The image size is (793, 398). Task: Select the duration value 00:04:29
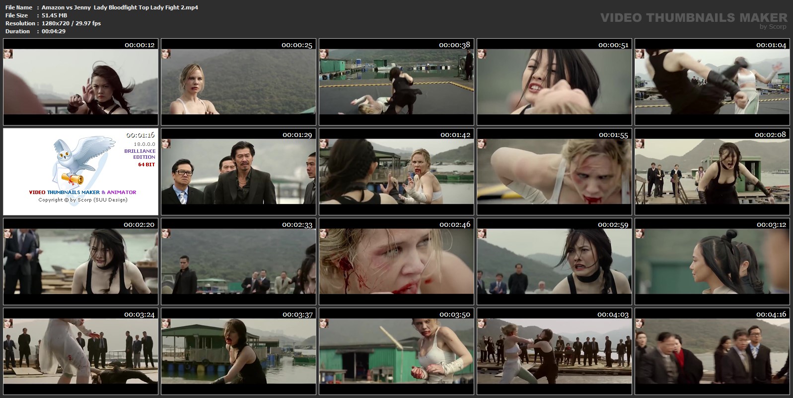pyautogui.click(x=54, y=31)
